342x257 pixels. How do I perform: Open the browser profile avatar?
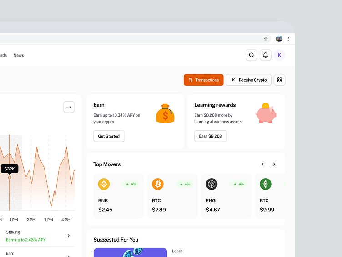[279, 39]
